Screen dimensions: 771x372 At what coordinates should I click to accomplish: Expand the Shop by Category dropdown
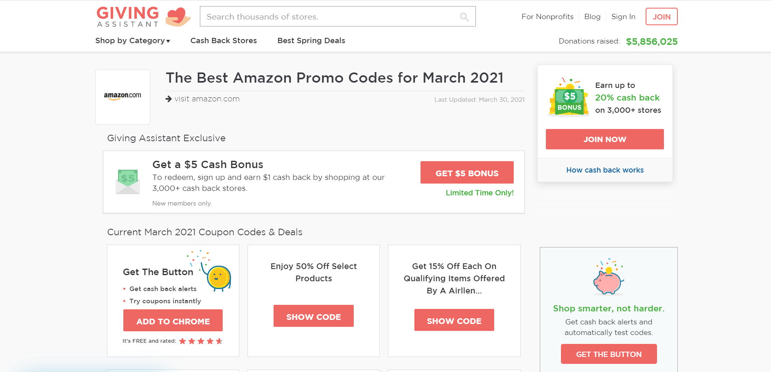(x=133, y=41)
